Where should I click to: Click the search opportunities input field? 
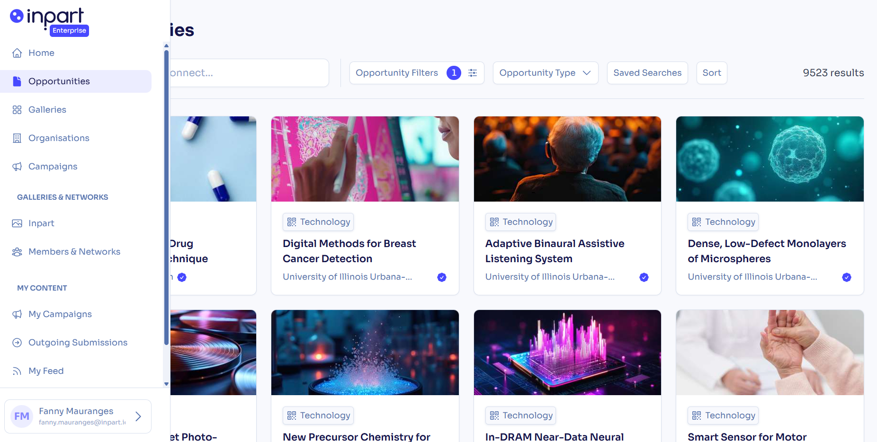[x=249, y=73]
